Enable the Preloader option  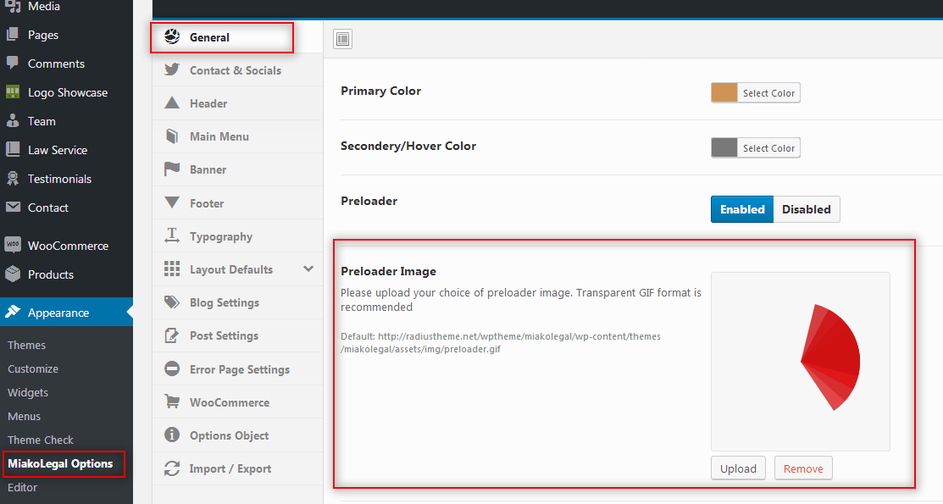742,209
